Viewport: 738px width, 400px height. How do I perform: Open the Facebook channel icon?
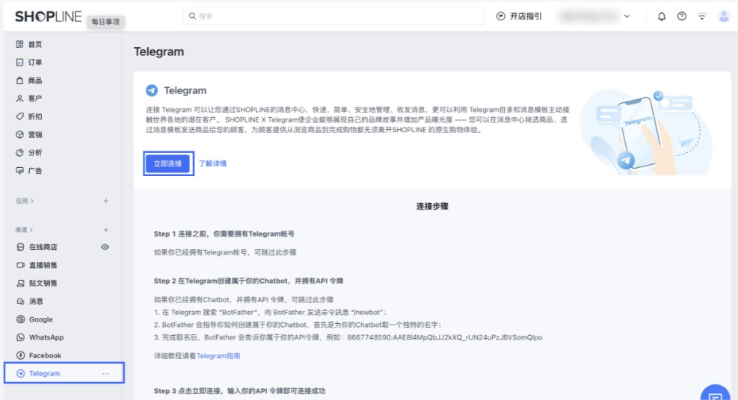(20, 355)
